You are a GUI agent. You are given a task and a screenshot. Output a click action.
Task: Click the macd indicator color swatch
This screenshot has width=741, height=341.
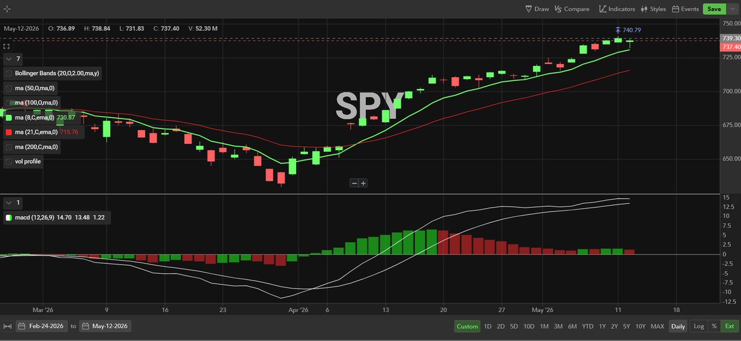click(x=9, y=217)
